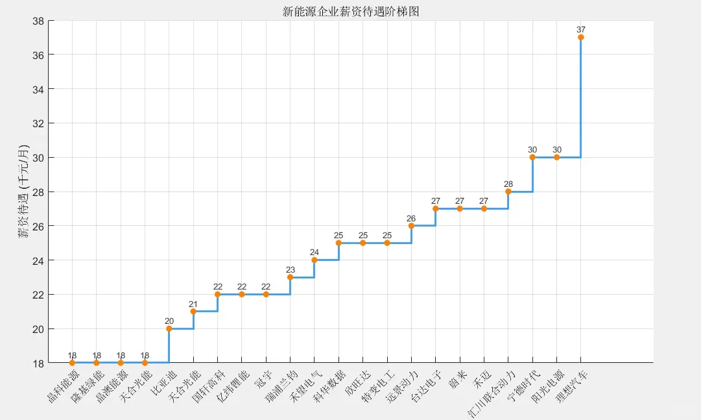Screen dimensions: 701x420
Task: Click the y-axis tick label 18
Action: [x=38, y=364]
